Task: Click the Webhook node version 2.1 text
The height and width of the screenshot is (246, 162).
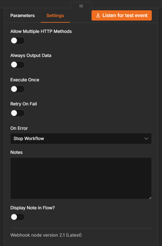Action: pos(46,235)
